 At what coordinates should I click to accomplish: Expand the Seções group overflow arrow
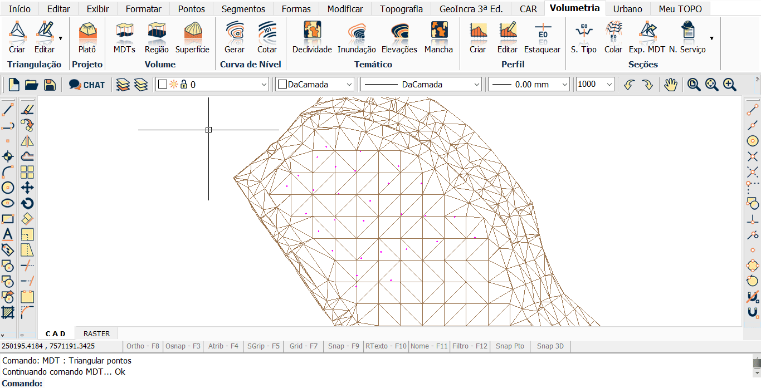tap(711, 38)
